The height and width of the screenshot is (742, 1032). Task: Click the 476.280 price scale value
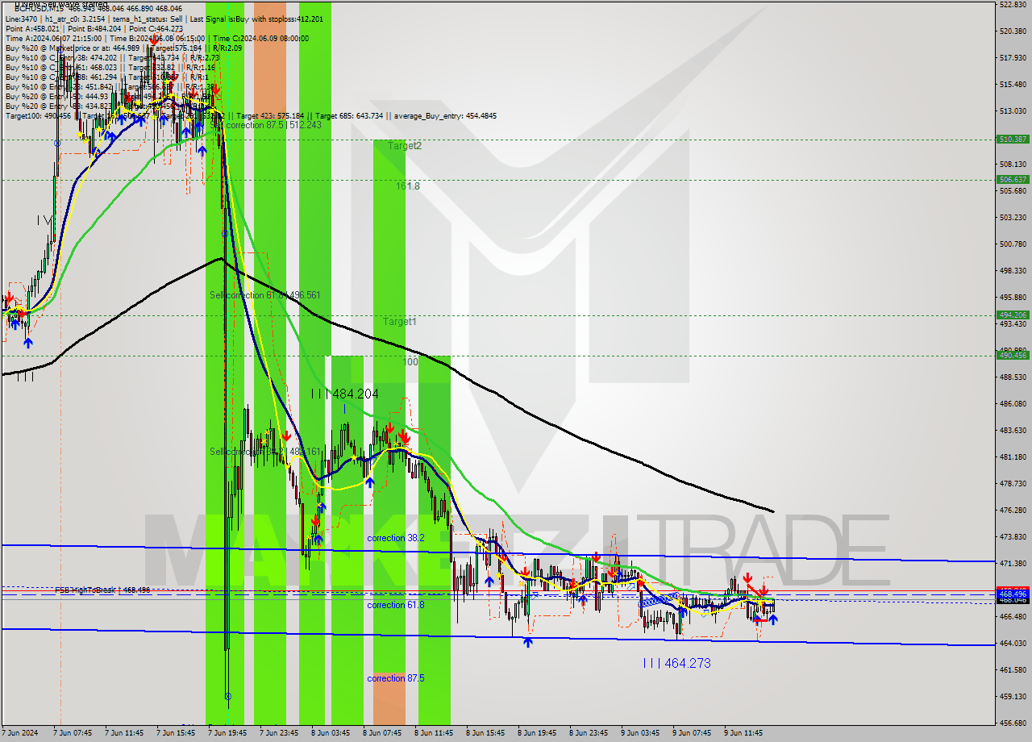pyautogui.click(x=1013, y=510)
